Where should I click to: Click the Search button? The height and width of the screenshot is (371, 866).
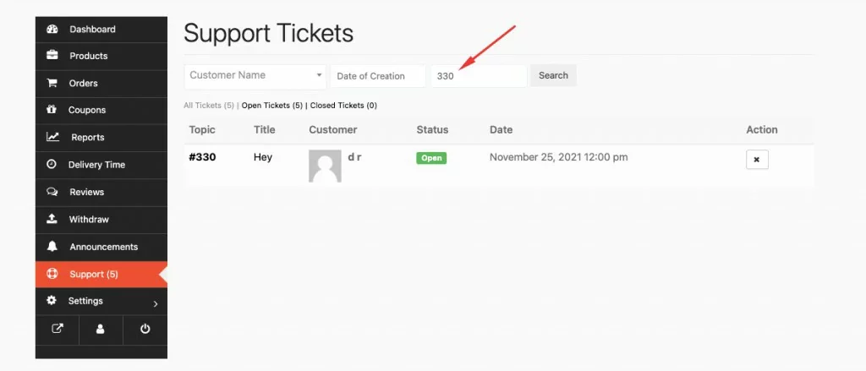coord(553,75)
